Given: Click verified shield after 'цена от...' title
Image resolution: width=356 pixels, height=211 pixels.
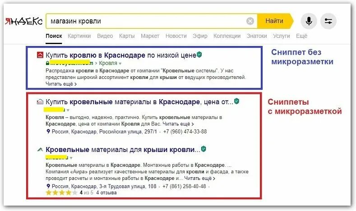Looking at the screenshot, I should [236, 101].
